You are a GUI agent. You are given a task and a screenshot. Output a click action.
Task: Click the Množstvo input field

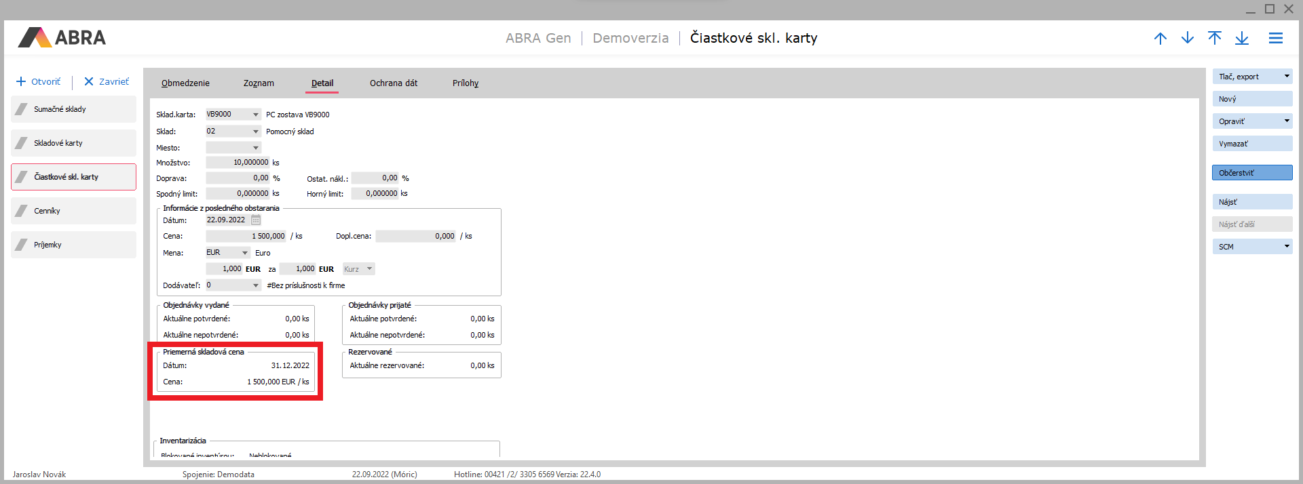pyautogui.click(x=238, y=163)
